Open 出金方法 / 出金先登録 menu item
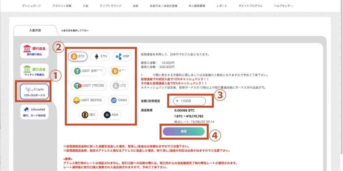This screenshot has width=343, height=171. pyautogui.click(x=163, y=6)
